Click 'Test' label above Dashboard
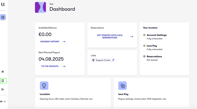Viewport: 197px width, 109px height. (x=51, y=4)
